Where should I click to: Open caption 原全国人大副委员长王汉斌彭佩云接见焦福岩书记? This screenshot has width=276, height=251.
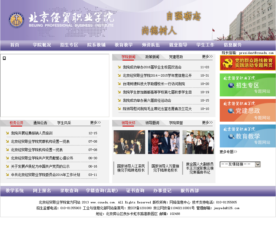pyautogui.click(x=200, y=168)
